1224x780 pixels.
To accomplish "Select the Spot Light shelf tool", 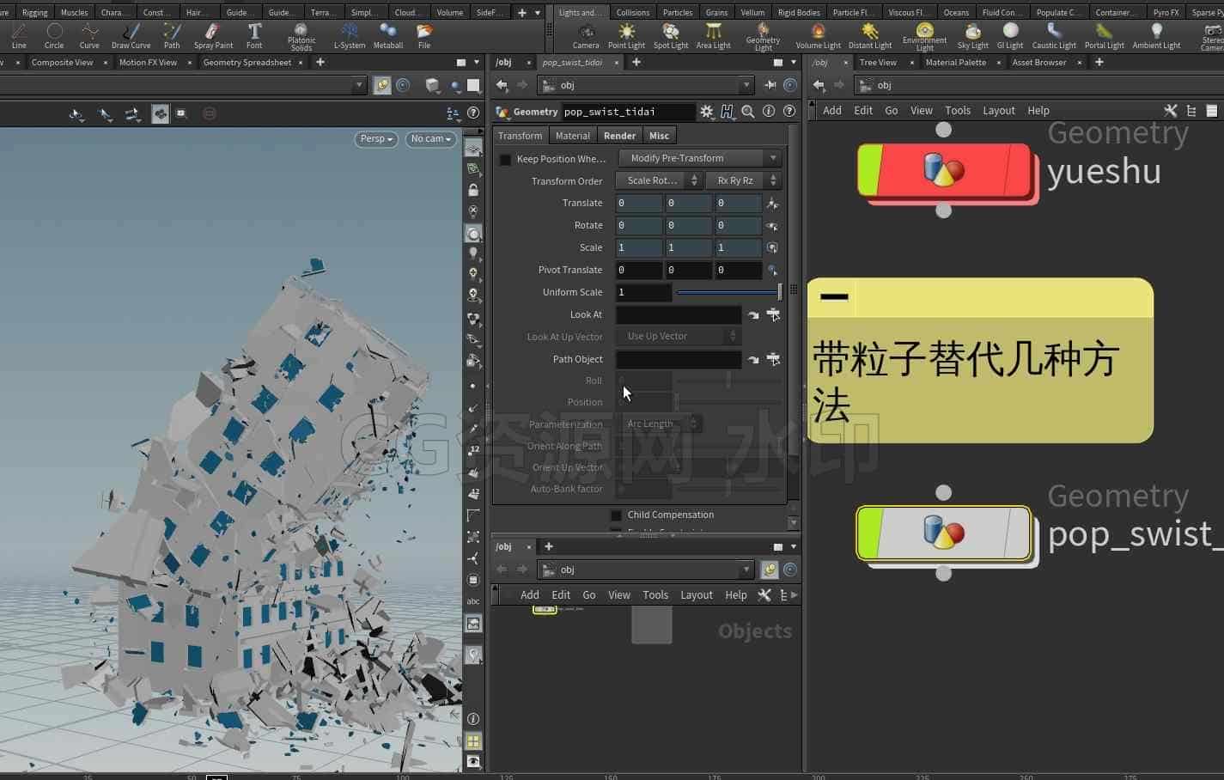I will (670, 36).
